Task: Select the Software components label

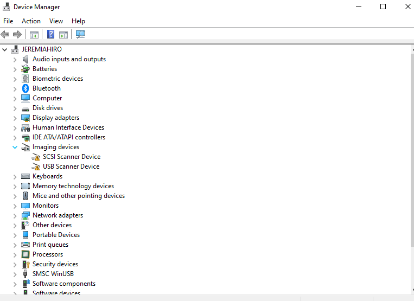Action: (64, 284)
